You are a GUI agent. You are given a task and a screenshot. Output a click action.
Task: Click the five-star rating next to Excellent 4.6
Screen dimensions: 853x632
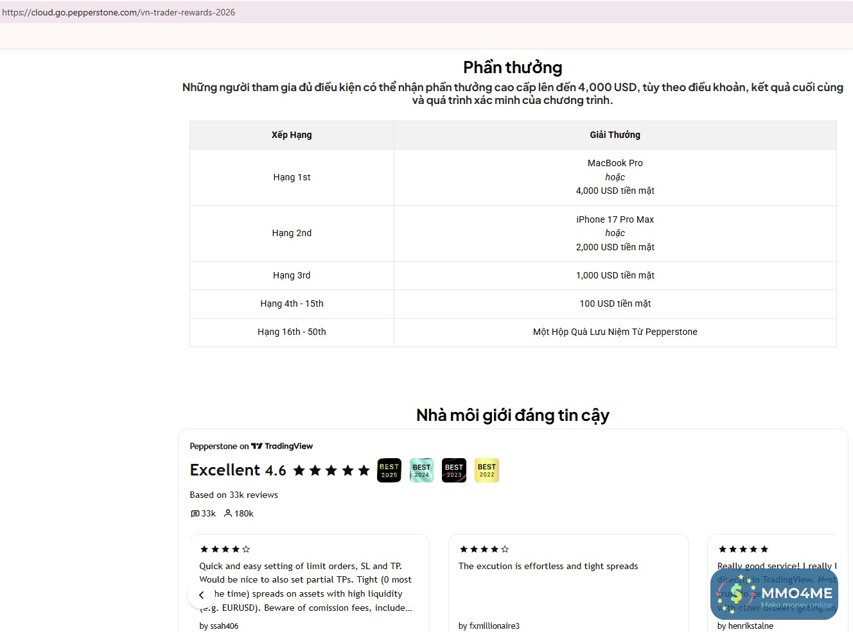331,470
